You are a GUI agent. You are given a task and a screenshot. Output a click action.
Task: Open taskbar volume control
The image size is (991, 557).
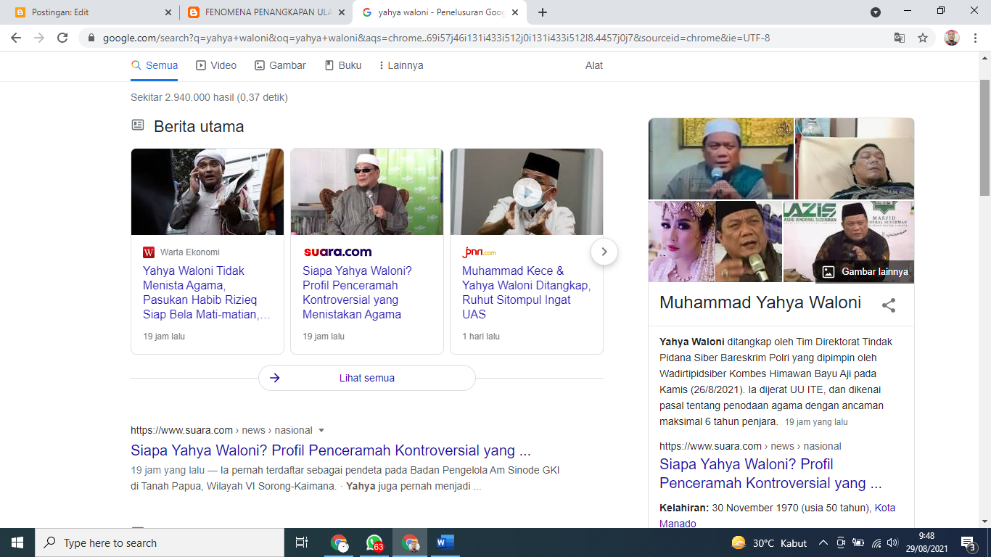(x=892, y=542)
